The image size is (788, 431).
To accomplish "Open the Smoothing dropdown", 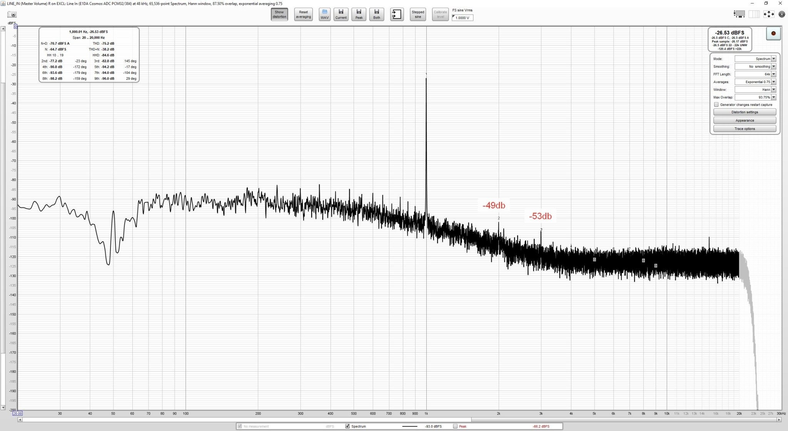I will 755,67.
